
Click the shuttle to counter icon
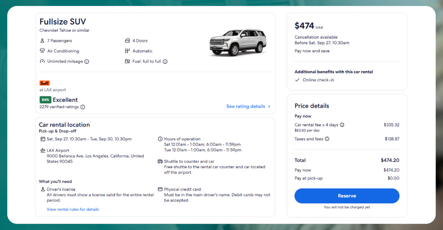[160, 161]
